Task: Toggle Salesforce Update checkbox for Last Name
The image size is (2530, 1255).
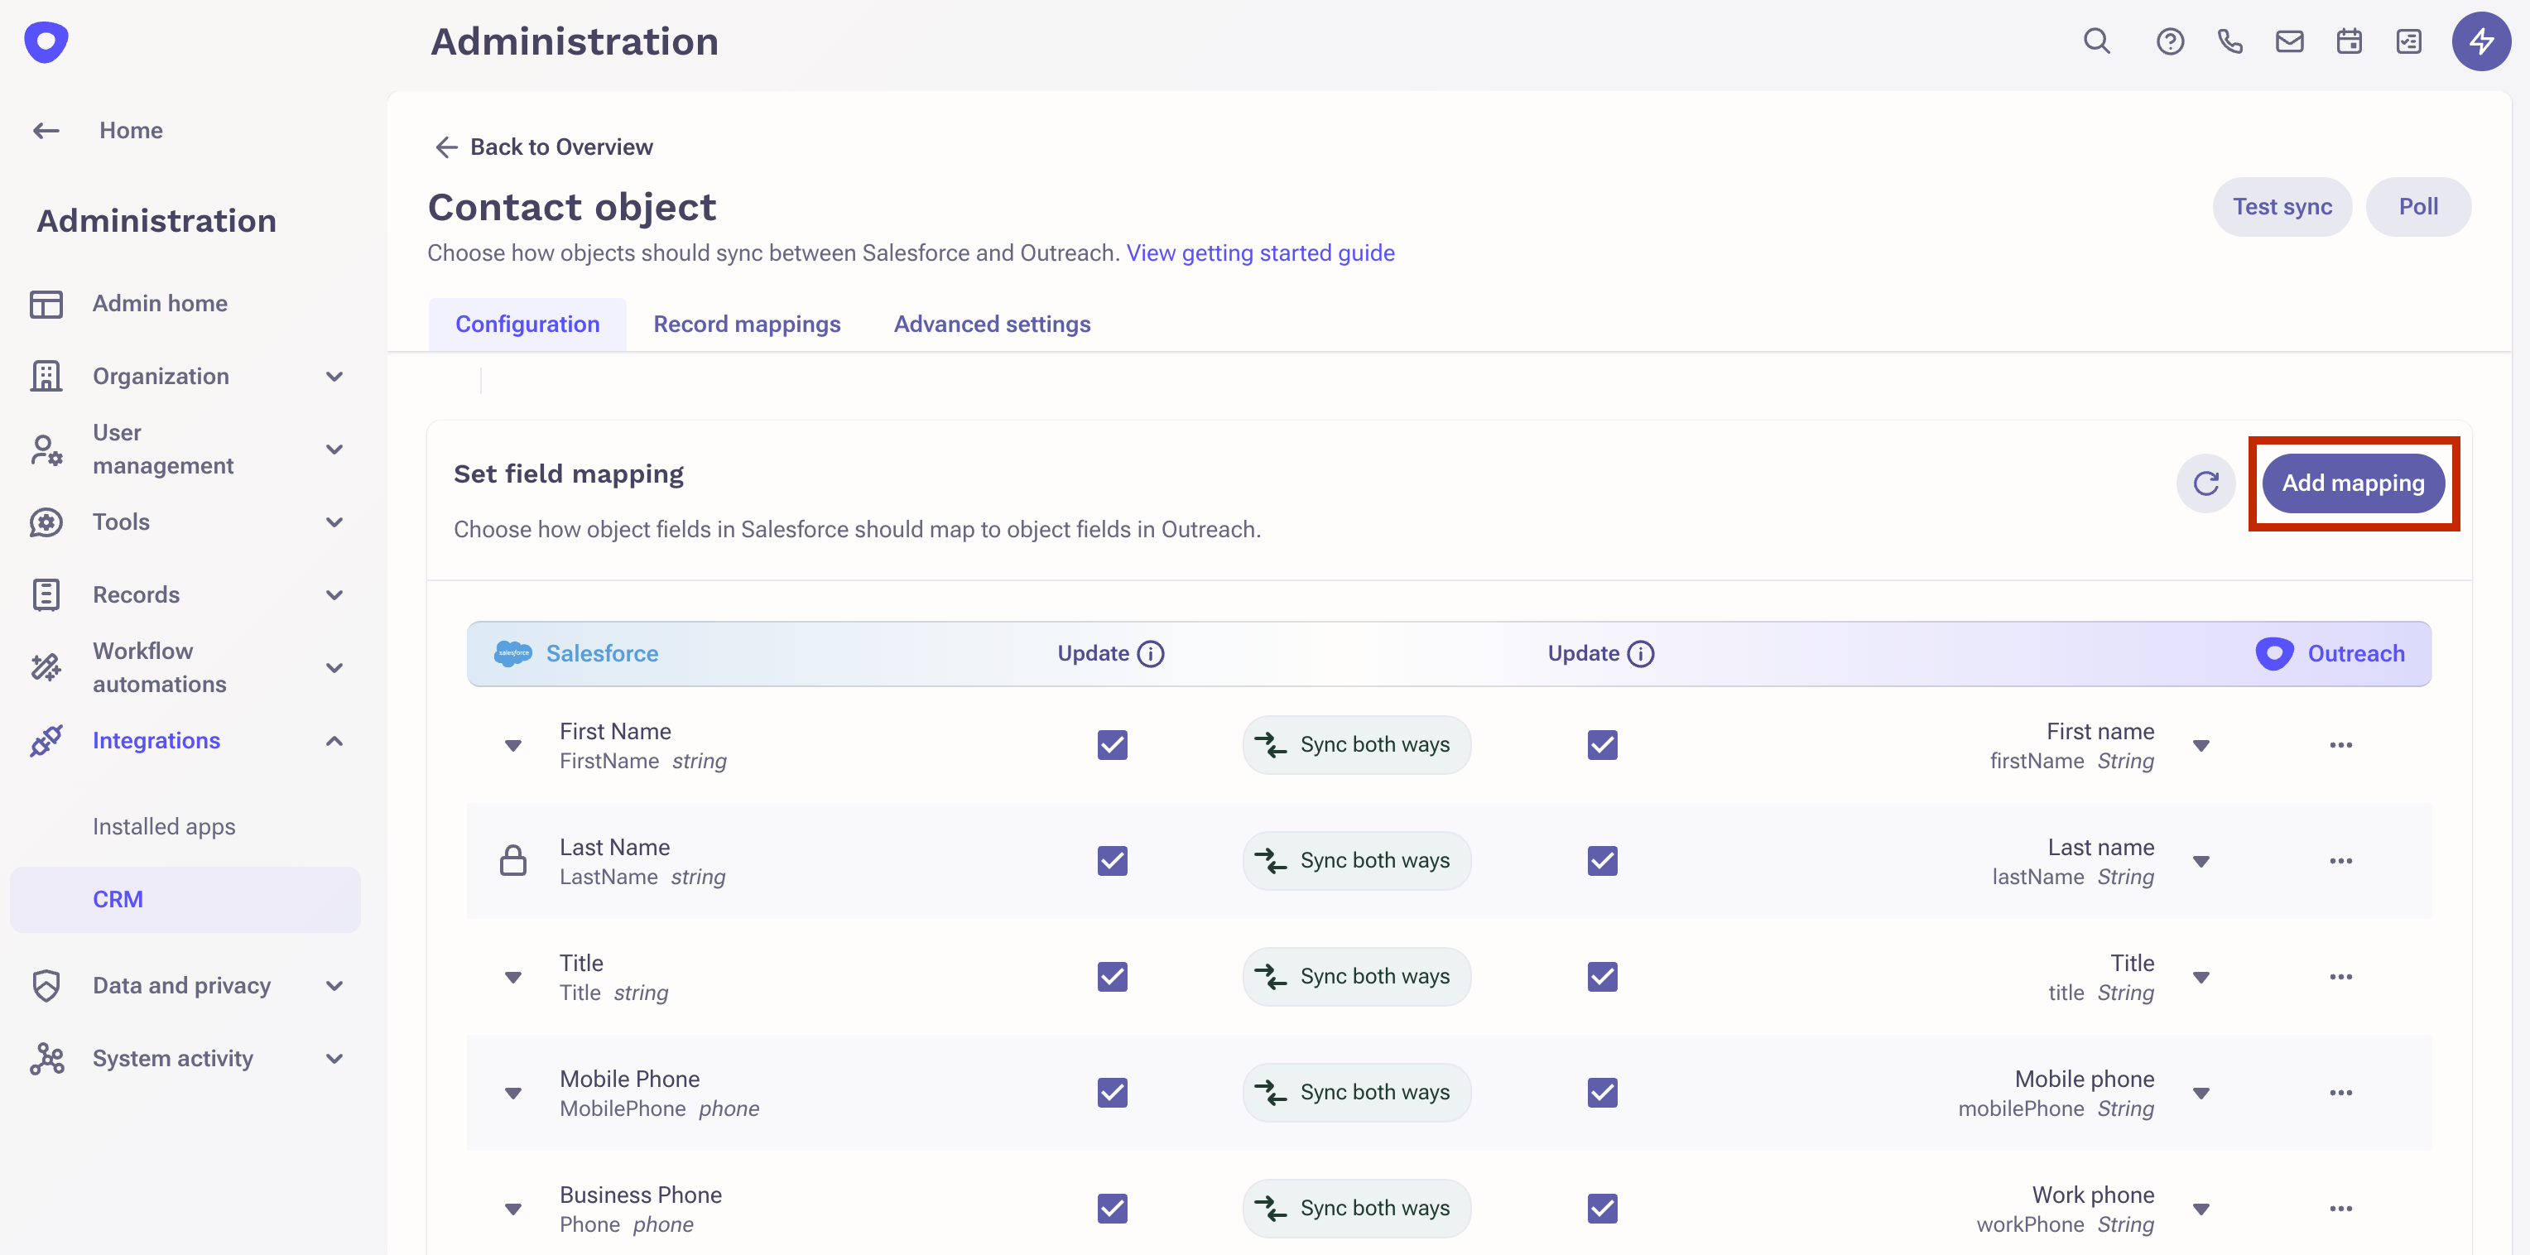Action: click(x=1112, y=861)
